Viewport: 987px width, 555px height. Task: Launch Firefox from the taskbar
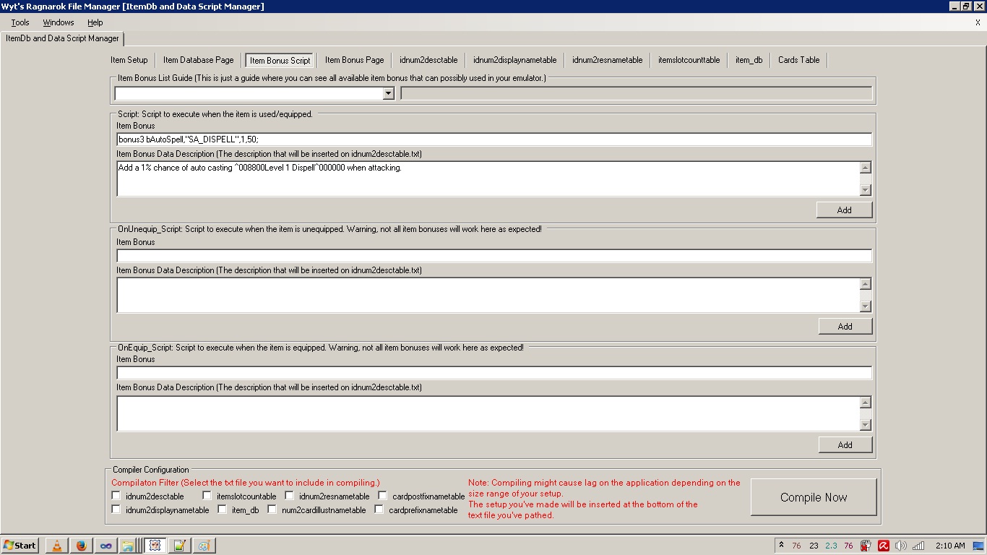point(82,546)
